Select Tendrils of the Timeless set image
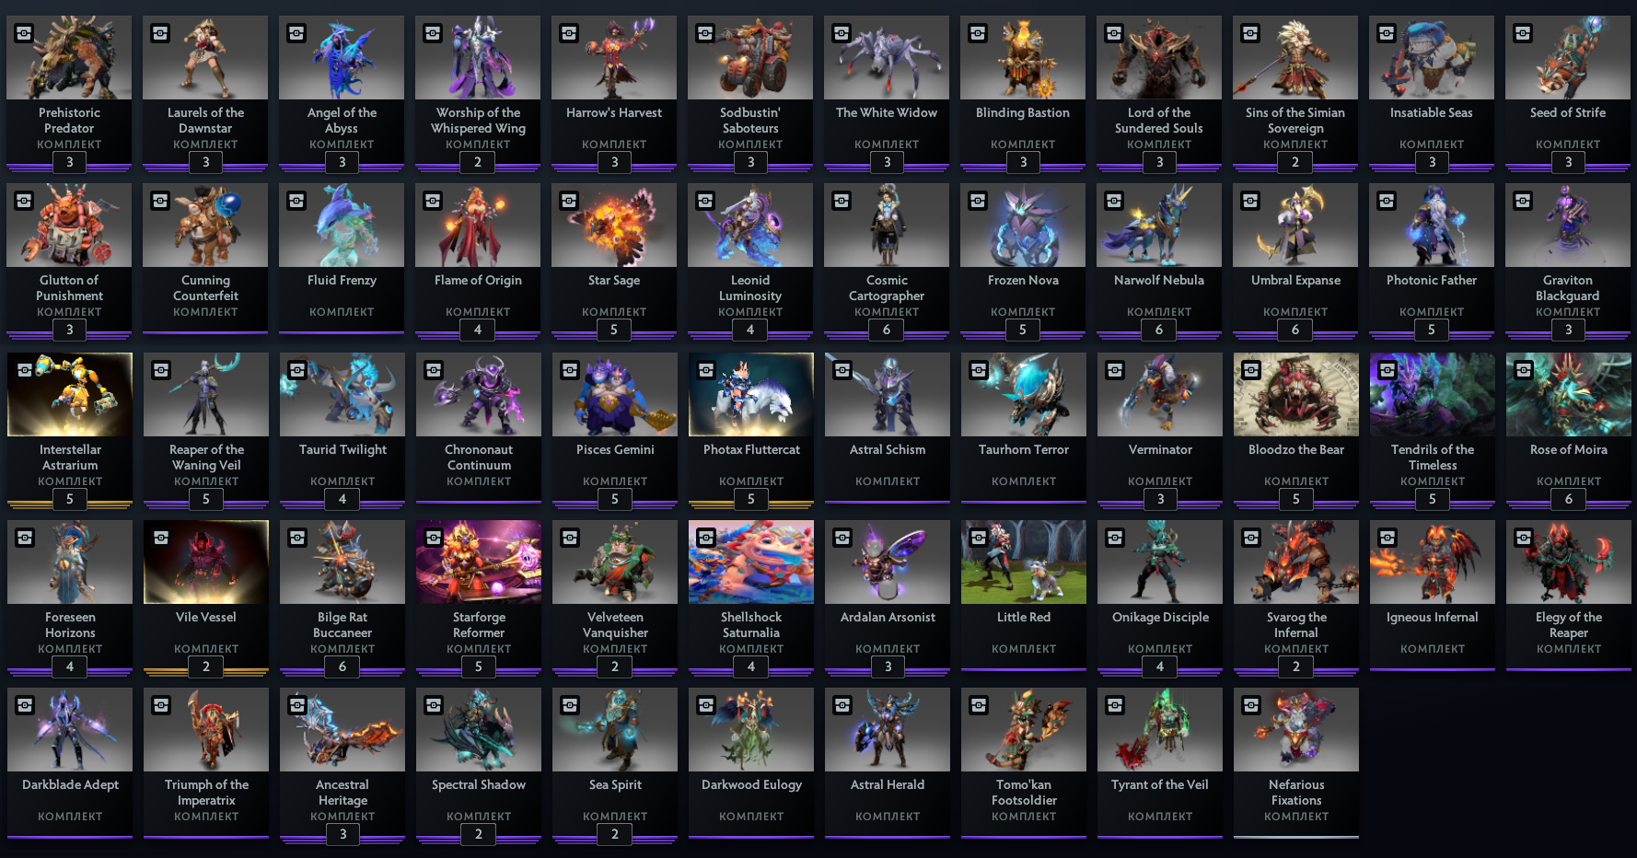The width and height of the screenshot is (1637, 858). point(1433,394)
